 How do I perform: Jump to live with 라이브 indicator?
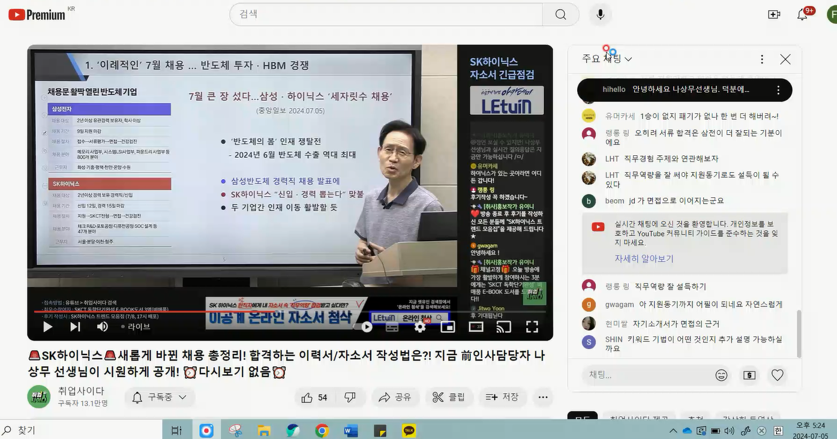[136, 327]
